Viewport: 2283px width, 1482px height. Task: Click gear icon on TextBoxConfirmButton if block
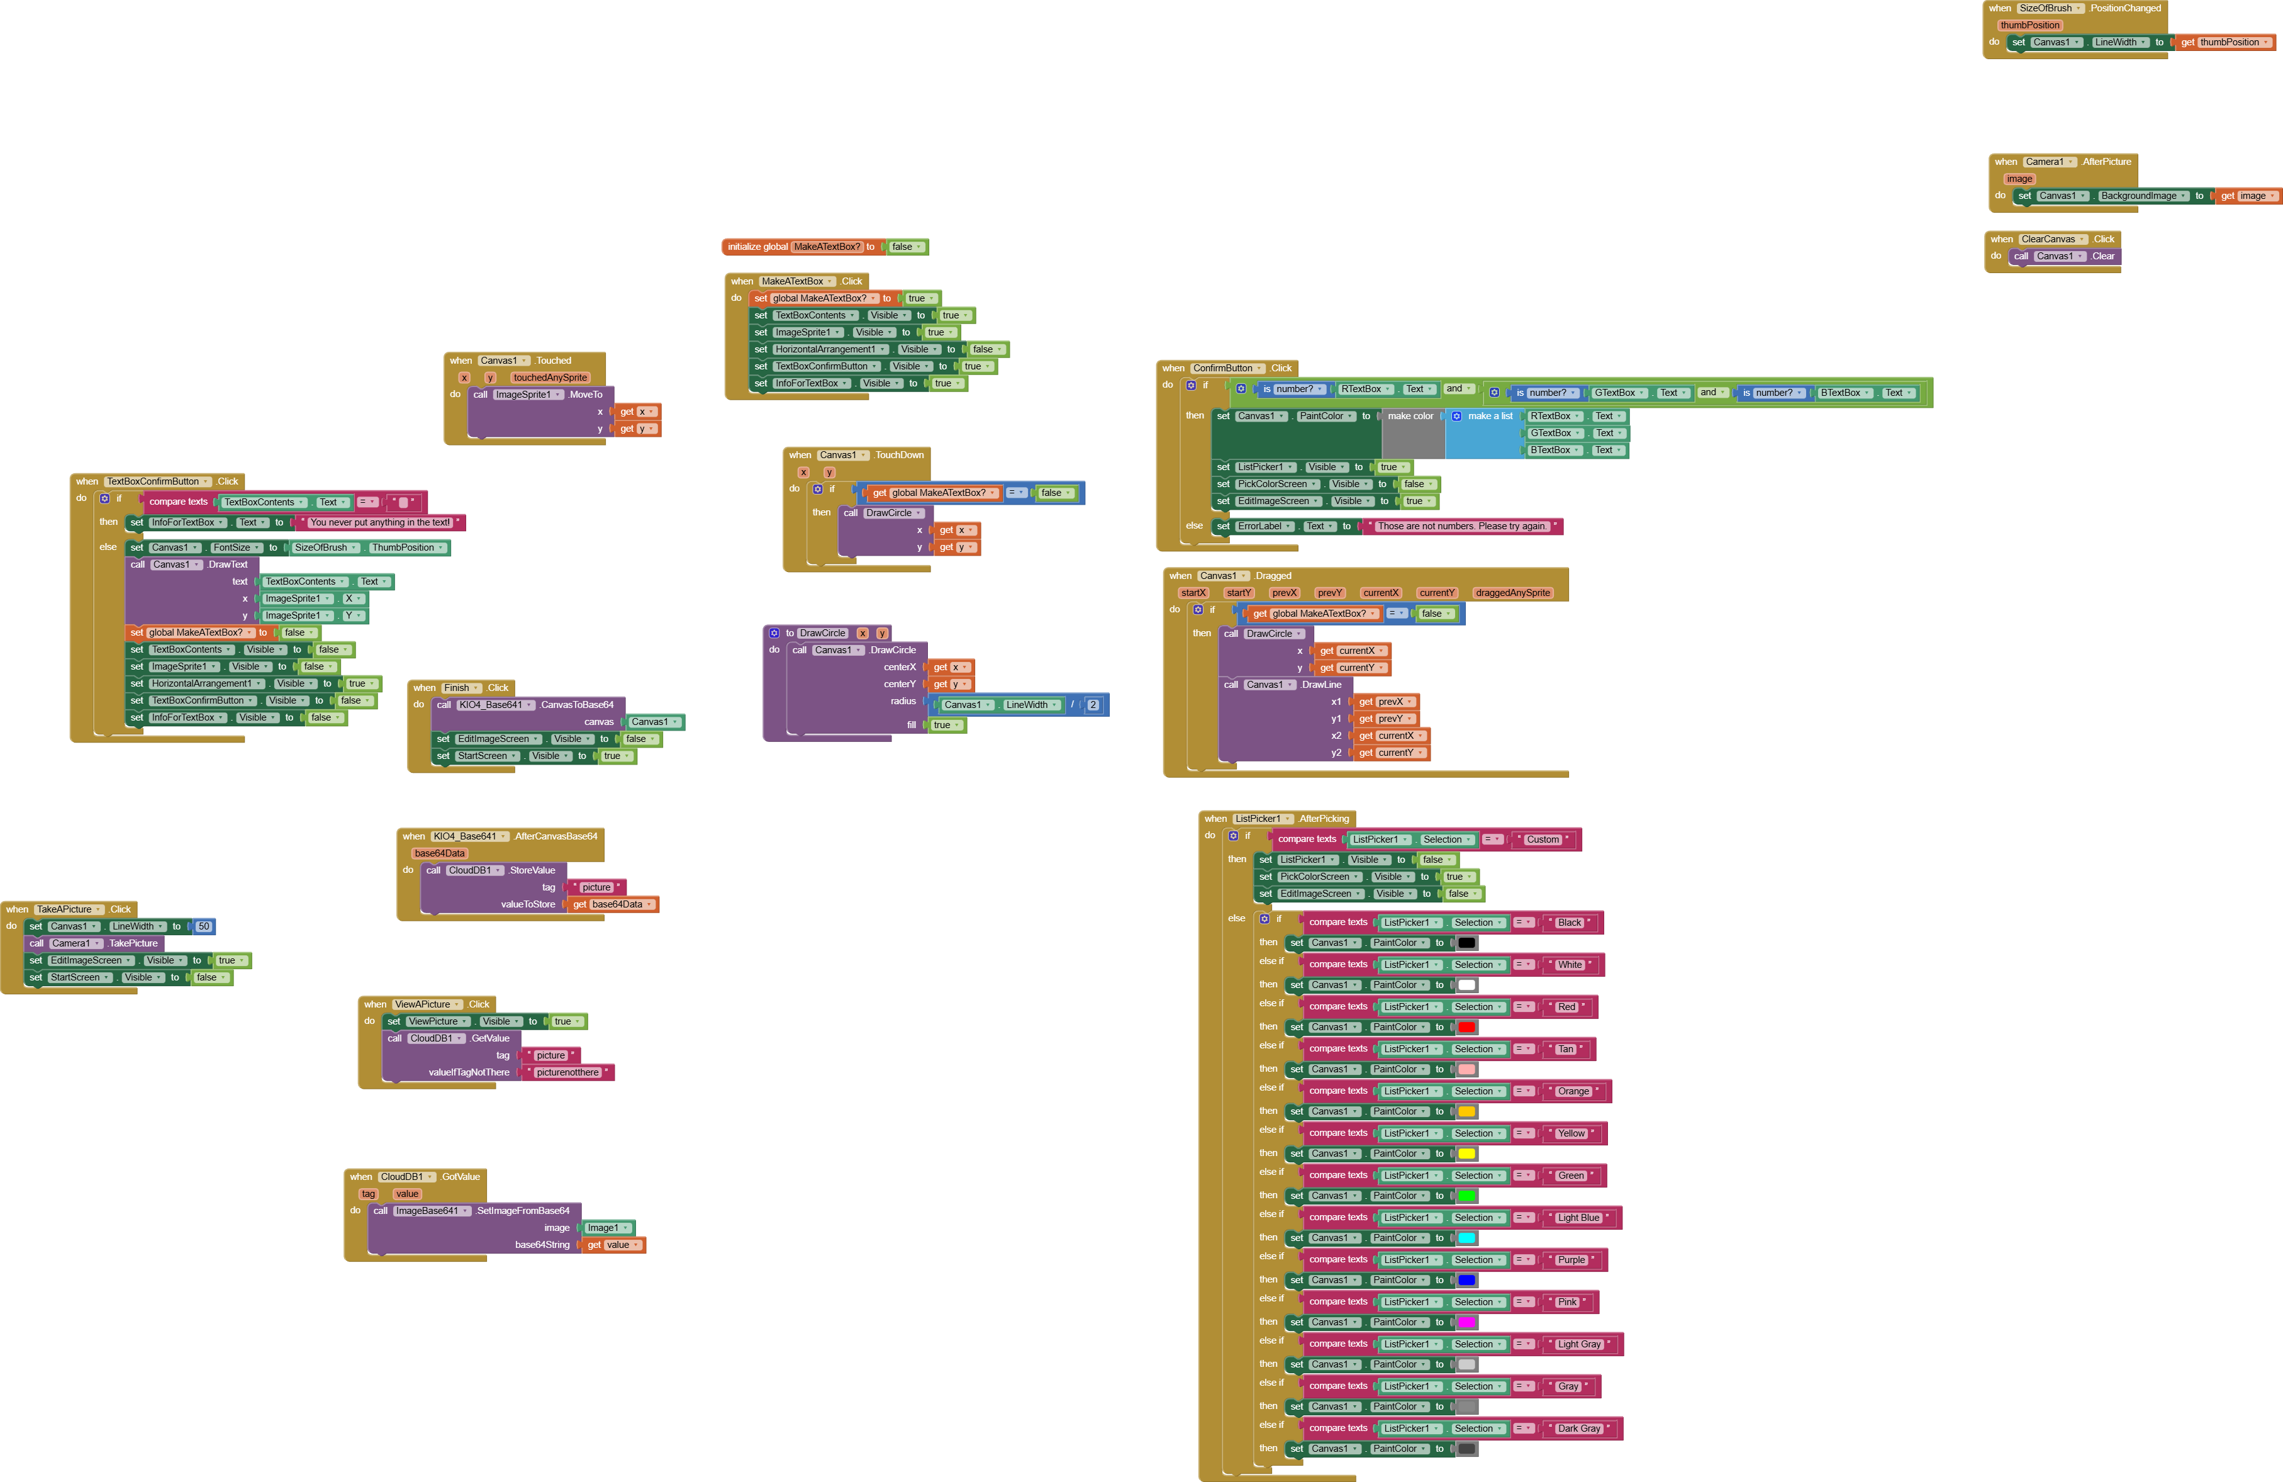(104, 499)
